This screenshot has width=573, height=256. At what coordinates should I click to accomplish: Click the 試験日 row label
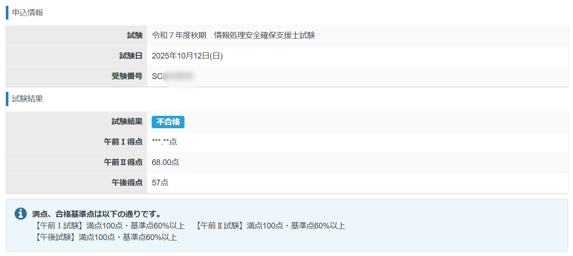(131, 56)
